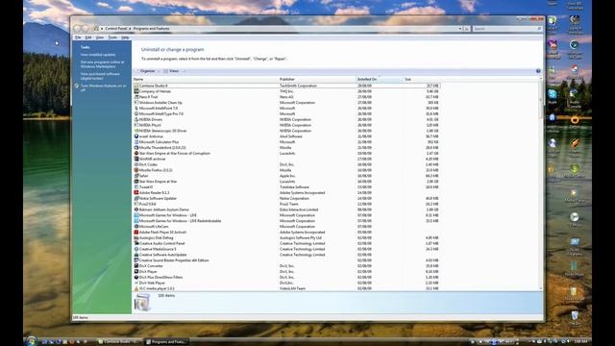The image size is (615, 346).
Task: Select the Microsoft LifeCam icon
Action: click(136, 227)
